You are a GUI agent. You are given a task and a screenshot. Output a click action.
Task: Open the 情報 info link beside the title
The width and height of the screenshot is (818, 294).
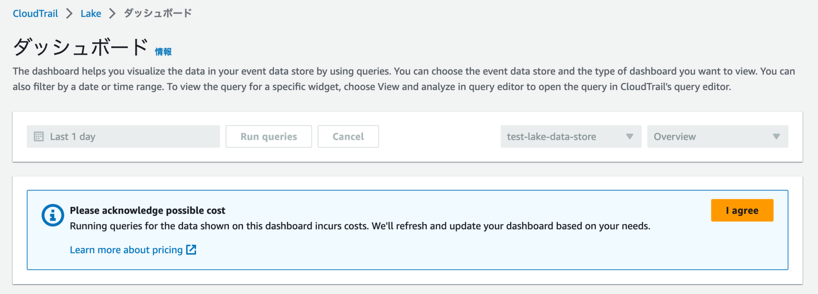click(x=163, y=52)
